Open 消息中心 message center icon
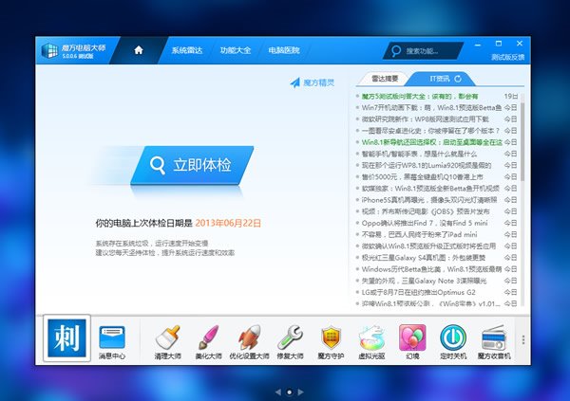 click(112, 342)
